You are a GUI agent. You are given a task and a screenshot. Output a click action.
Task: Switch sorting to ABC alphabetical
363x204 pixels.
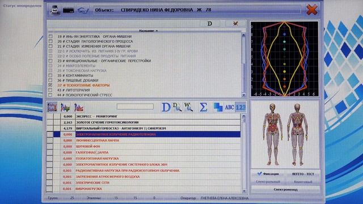click(229, 107)
